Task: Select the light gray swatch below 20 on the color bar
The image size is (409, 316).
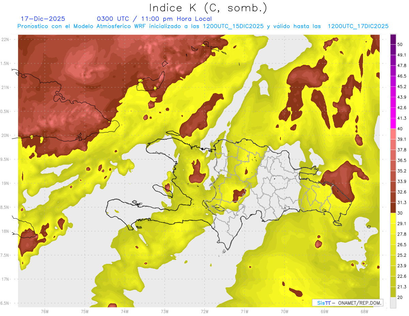Action: pos(393,302)
